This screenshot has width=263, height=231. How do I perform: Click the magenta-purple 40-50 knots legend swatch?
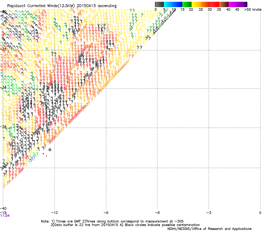coord(238,4)
